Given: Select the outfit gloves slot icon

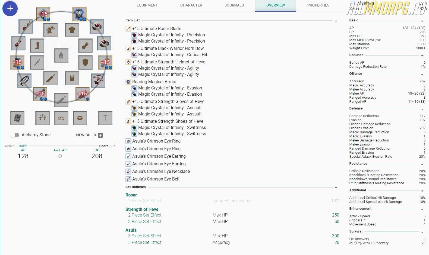Looking at the screenshot, I should tap(86, 46).
